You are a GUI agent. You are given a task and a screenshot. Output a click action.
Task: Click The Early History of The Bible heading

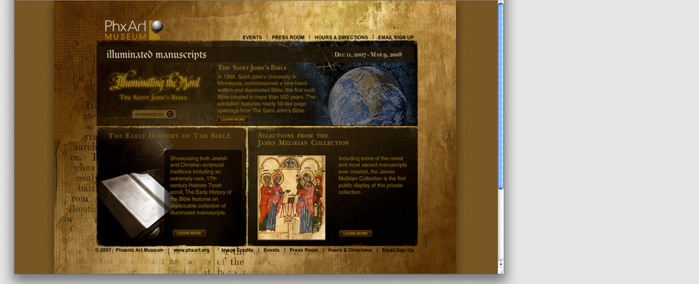169,136
